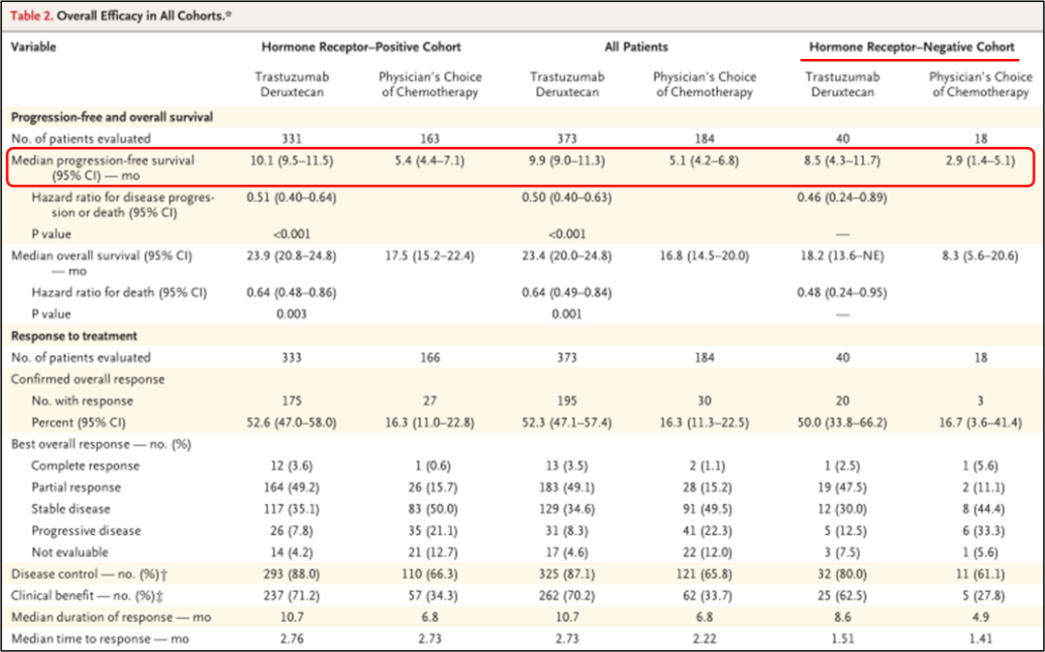Click the value "9.9 (9.0–11.3)"
Viewport: 1045px width, 652px height.
tap(567, 162)
